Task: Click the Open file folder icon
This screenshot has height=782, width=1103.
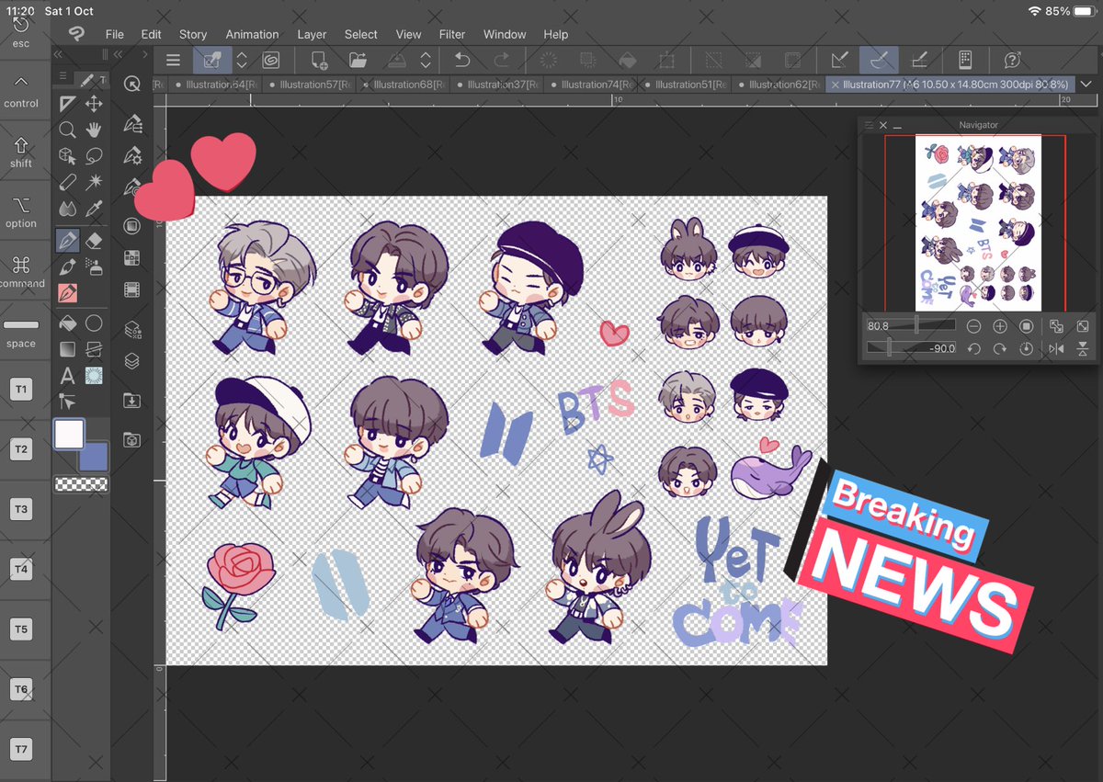Action: 358,61
